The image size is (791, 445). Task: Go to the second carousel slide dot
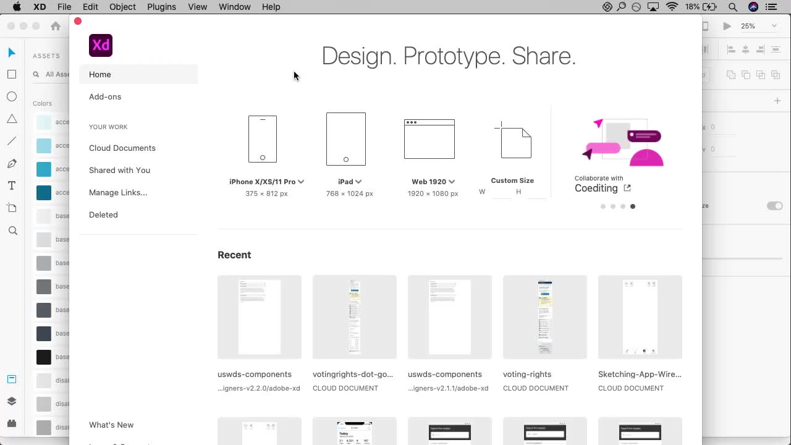613,206
